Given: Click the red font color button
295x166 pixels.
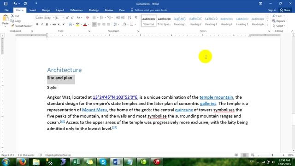Looking at the screenshot, I should [85, 24].
